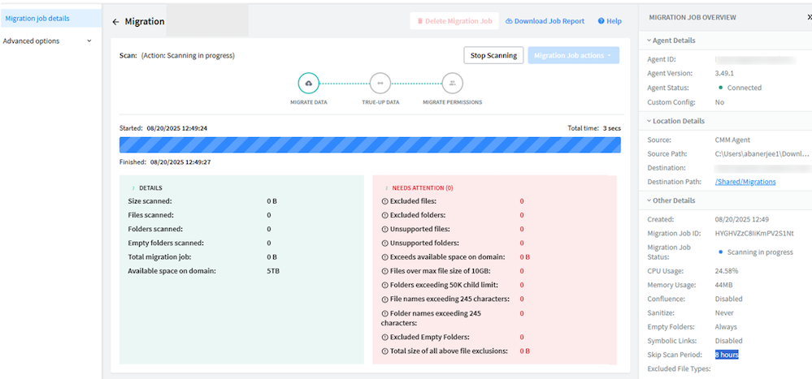
Task: Click Download Job Report link
Action: (x=545, y=21)
